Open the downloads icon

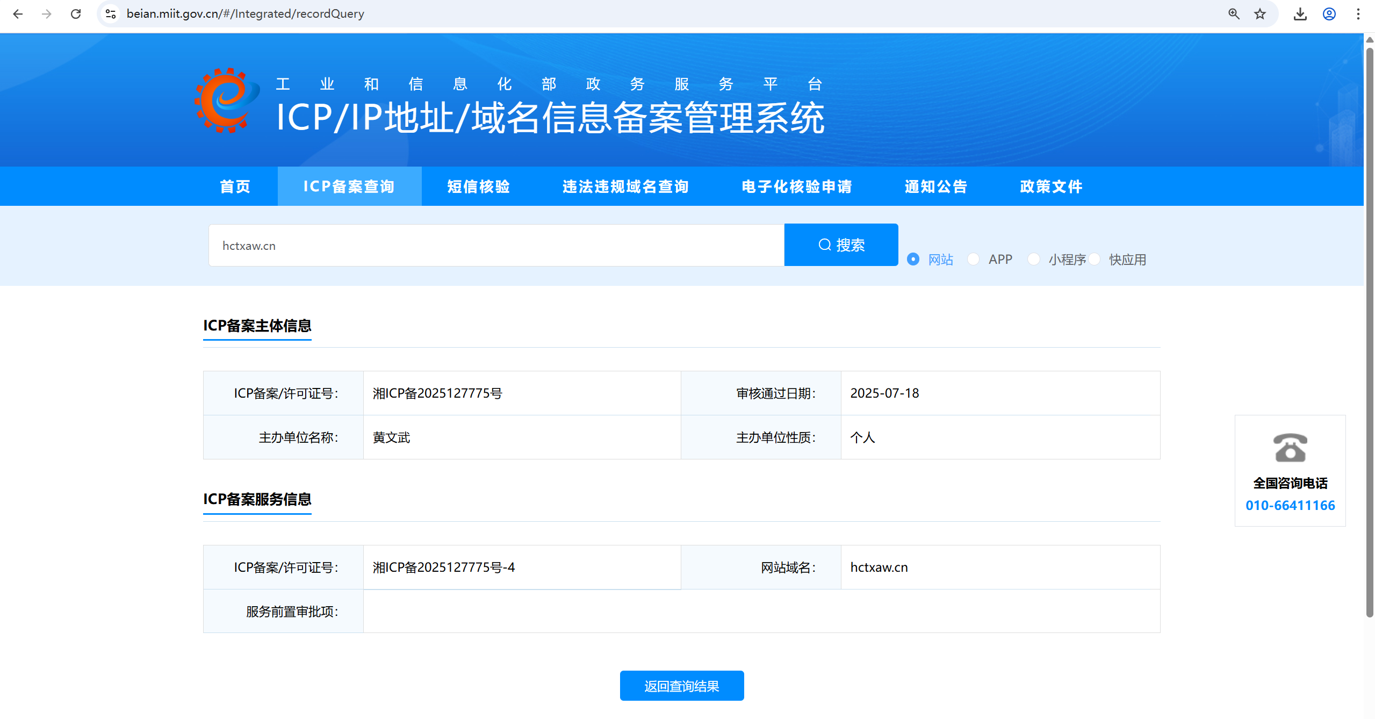tap(1300, 14)
